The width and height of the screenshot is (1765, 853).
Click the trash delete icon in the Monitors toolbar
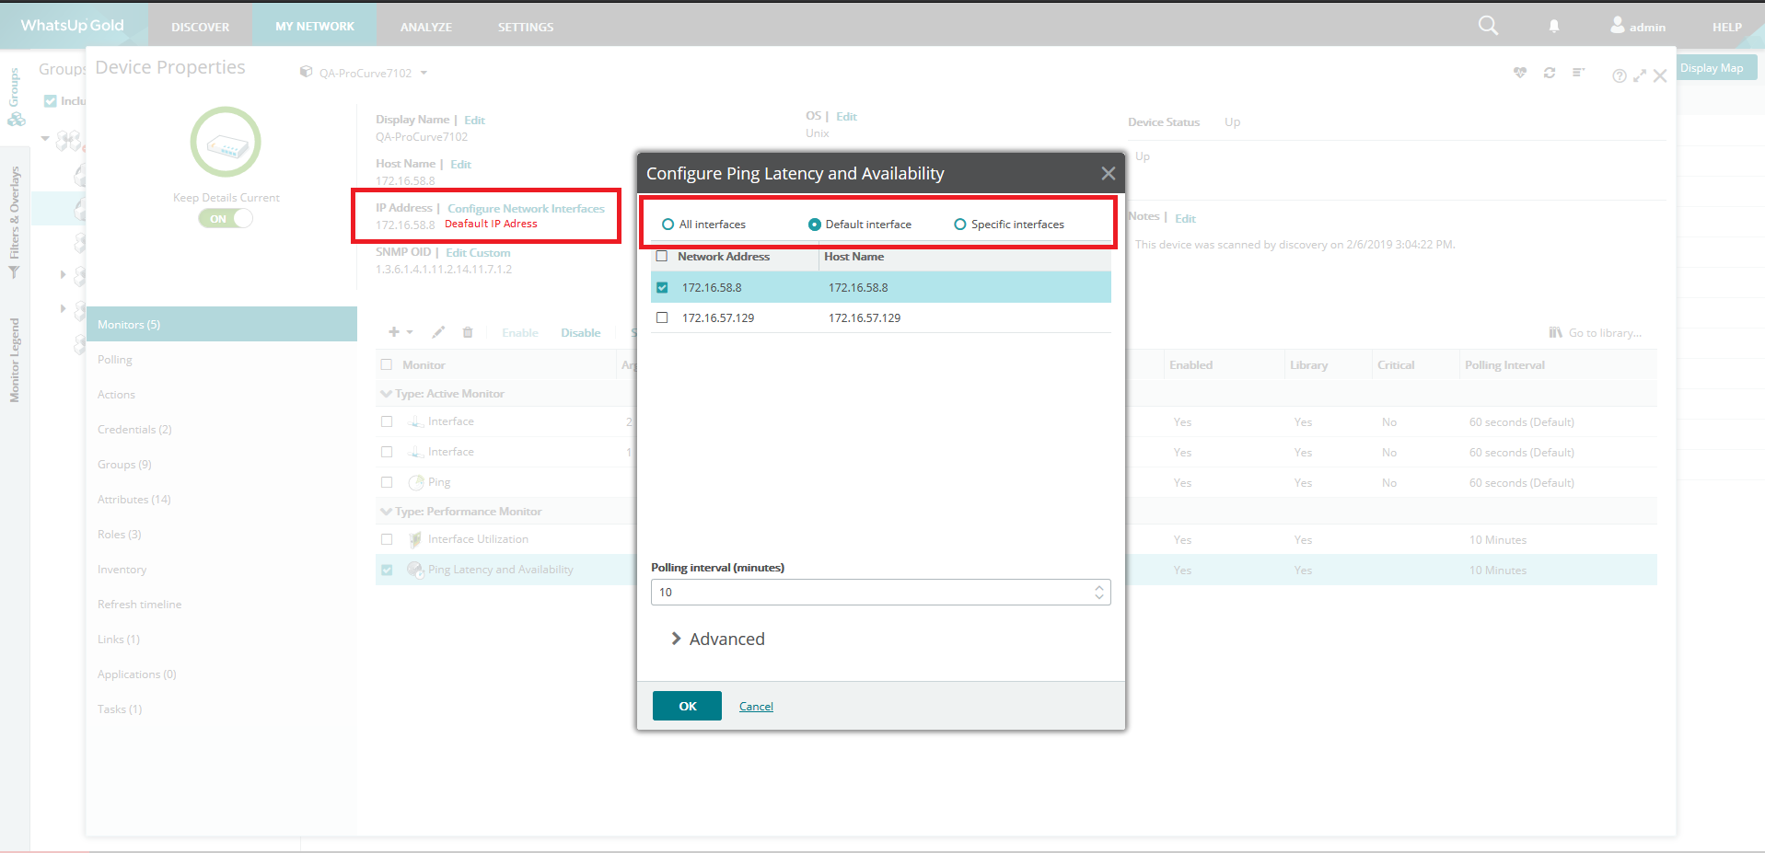(468, 332)
